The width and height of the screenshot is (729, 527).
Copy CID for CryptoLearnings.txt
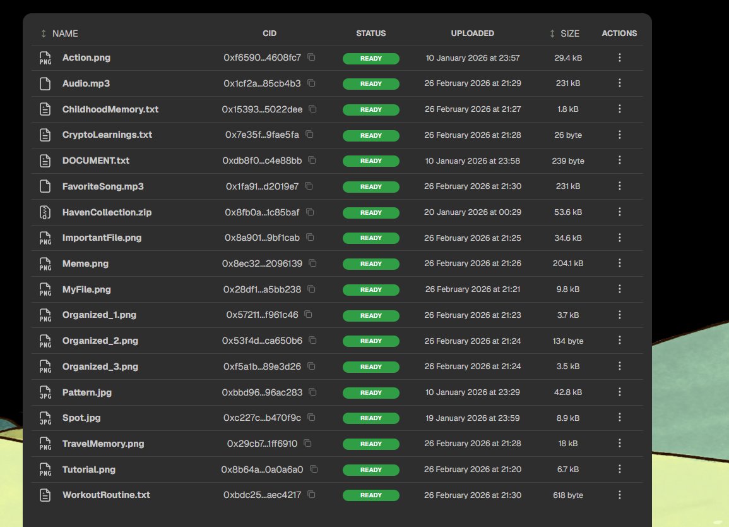[310, 135]
